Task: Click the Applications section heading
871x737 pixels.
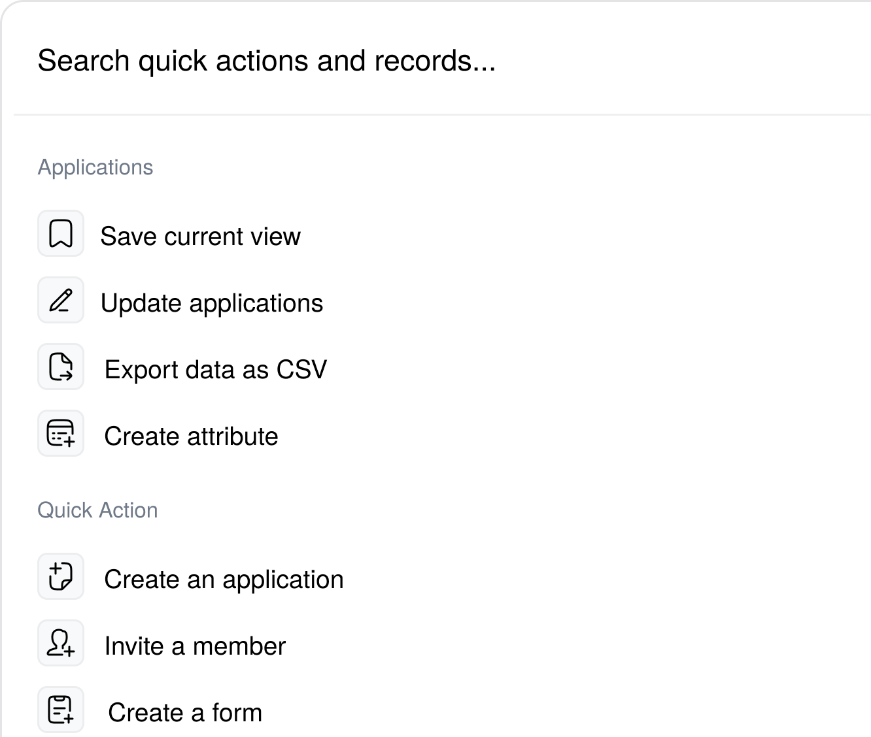Action: (95, 167)
